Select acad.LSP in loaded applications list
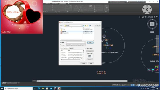 click(63, 52)
